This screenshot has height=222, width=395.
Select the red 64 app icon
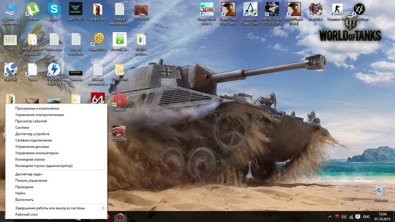(x=98, y=99)
